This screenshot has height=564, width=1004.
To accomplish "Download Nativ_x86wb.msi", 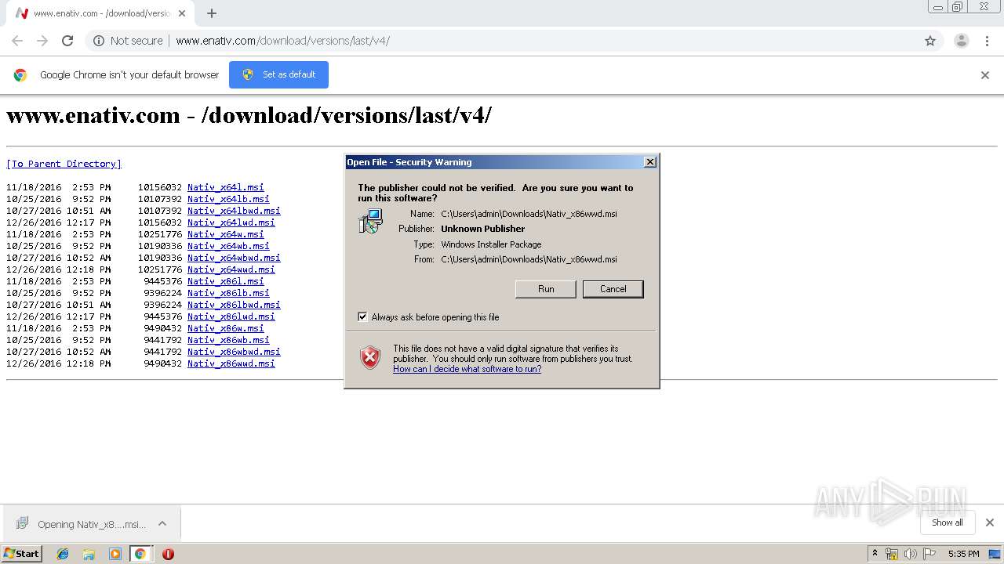I will [x=228, y=340].
